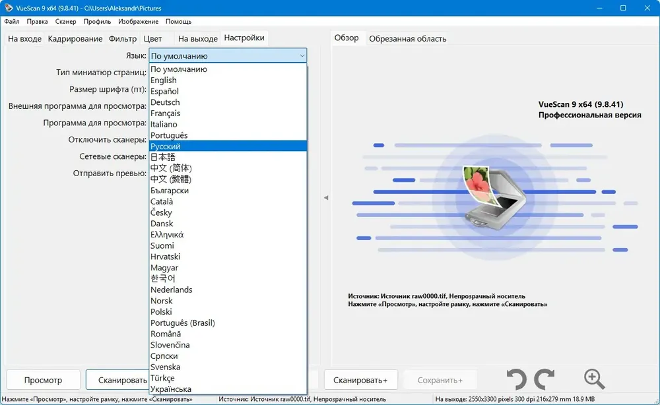Choose Suomi in the language list
This screenshot has width=660, height=405.
[x=228, y=245]
